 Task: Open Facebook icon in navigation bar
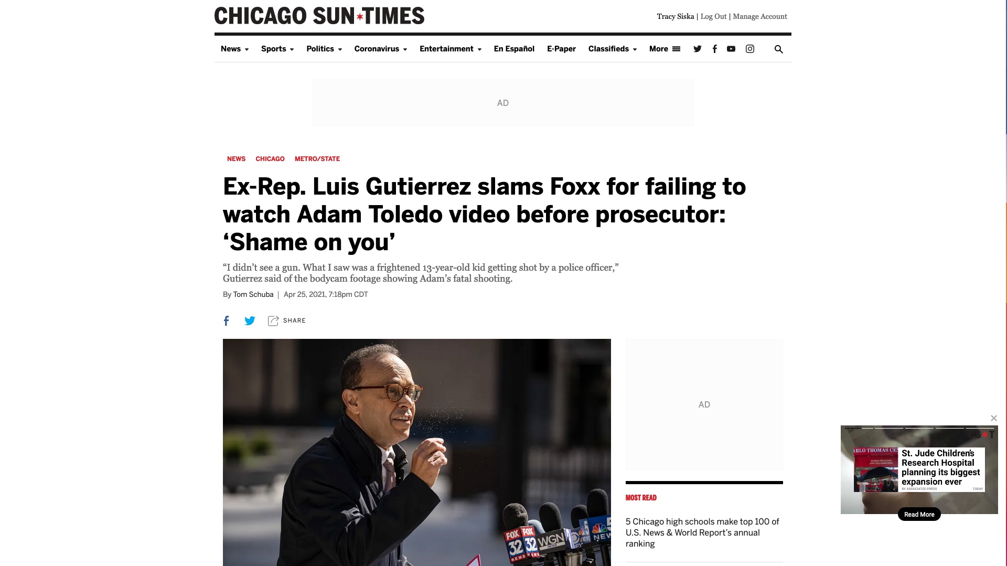714,49
